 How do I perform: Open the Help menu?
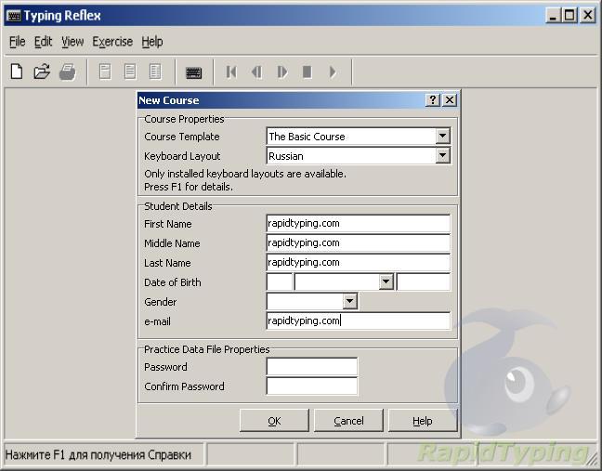[x=152, y=42]
